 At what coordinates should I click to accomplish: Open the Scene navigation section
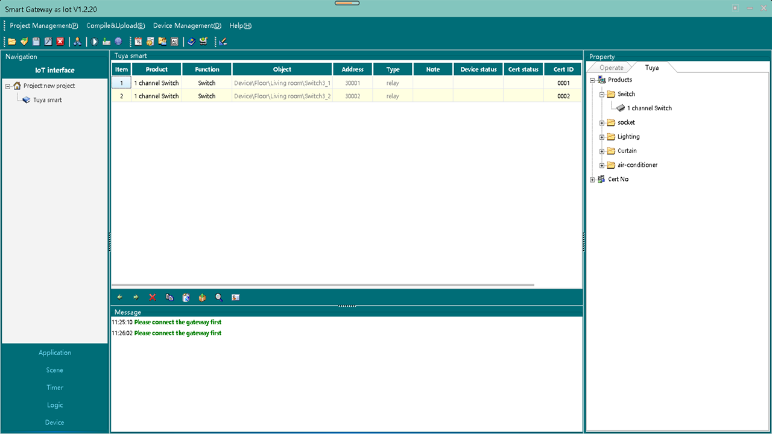pyautogui.click(x=55, y=370)
